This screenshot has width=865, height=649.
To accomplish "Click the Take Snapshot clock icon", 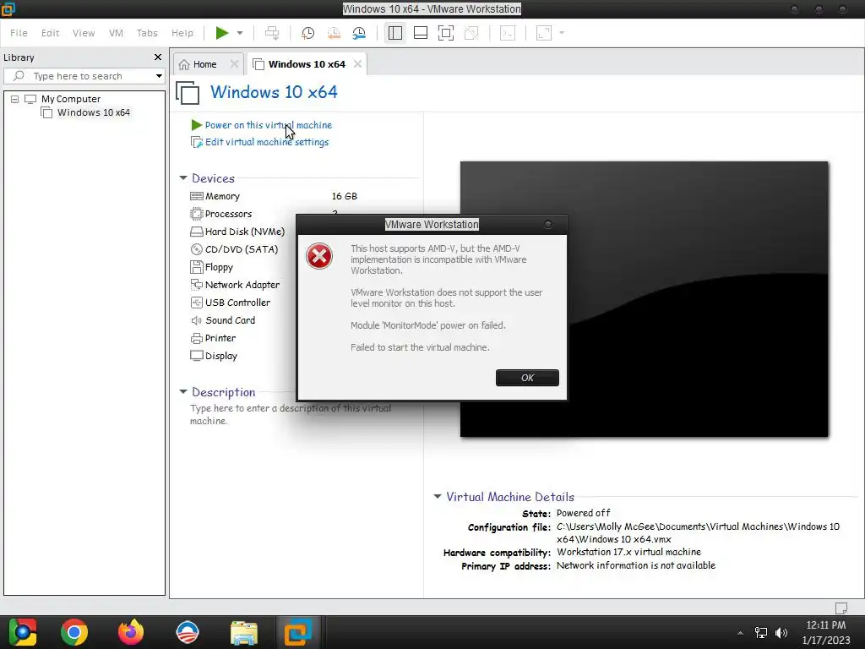I will (x=307, y=33).
